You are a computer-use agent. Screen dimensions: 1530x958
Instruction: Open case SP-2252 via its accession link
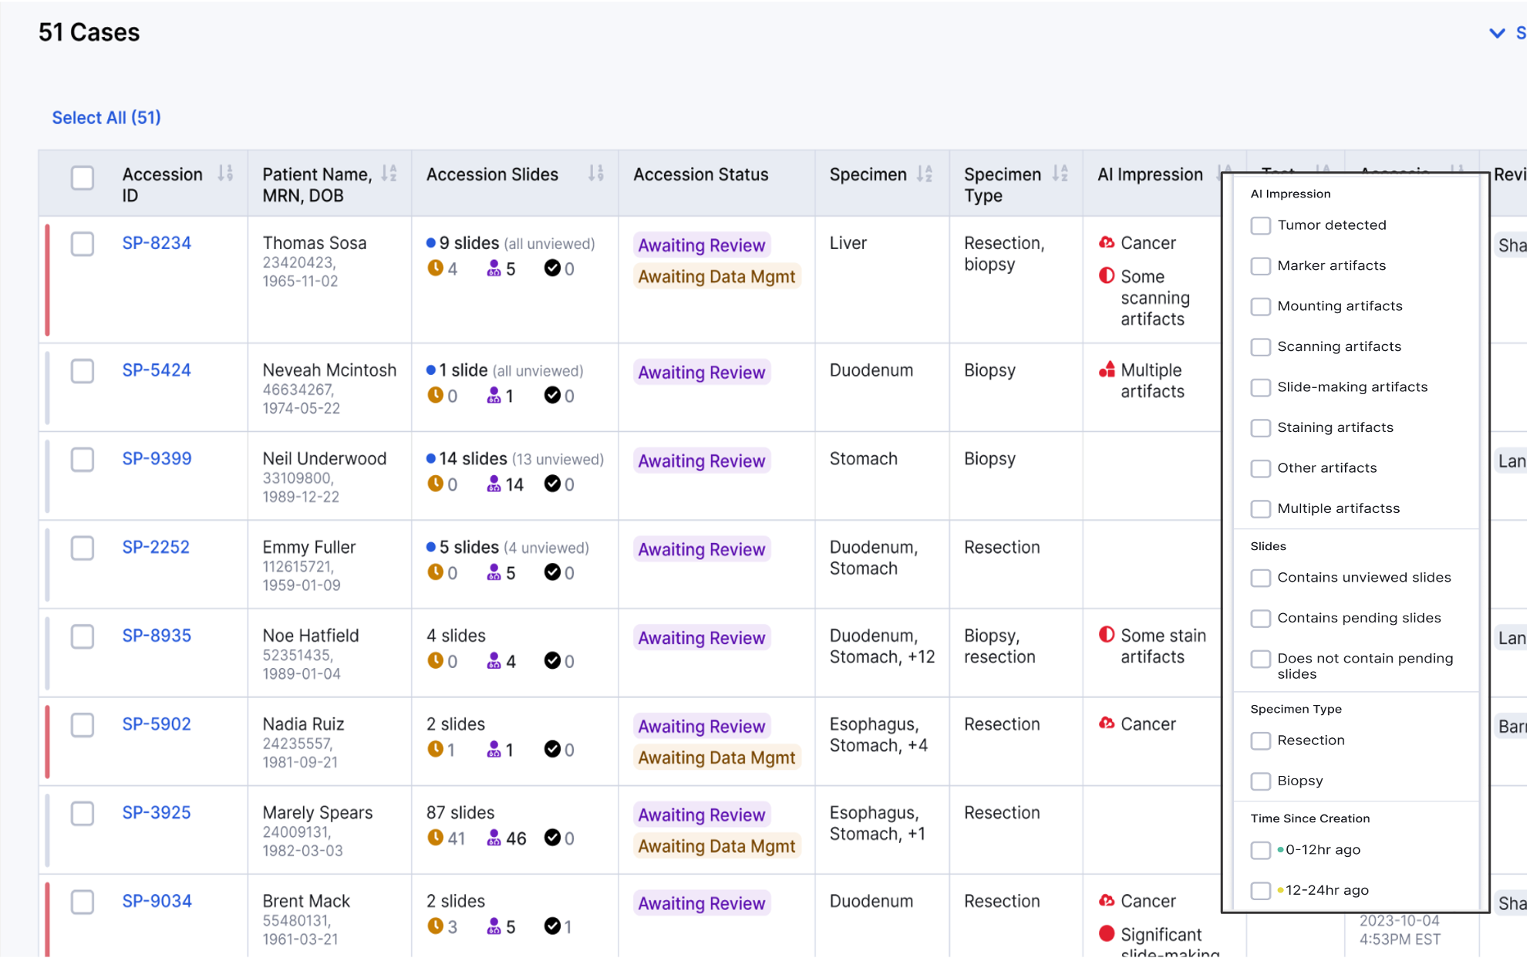click(157, 547)
